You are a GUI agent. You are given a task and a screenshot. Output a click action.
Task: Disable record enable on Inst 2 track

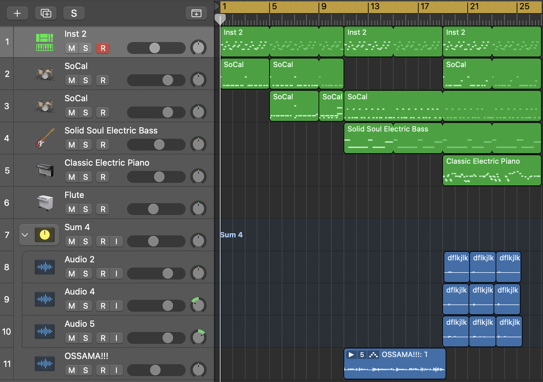point(103,48)
